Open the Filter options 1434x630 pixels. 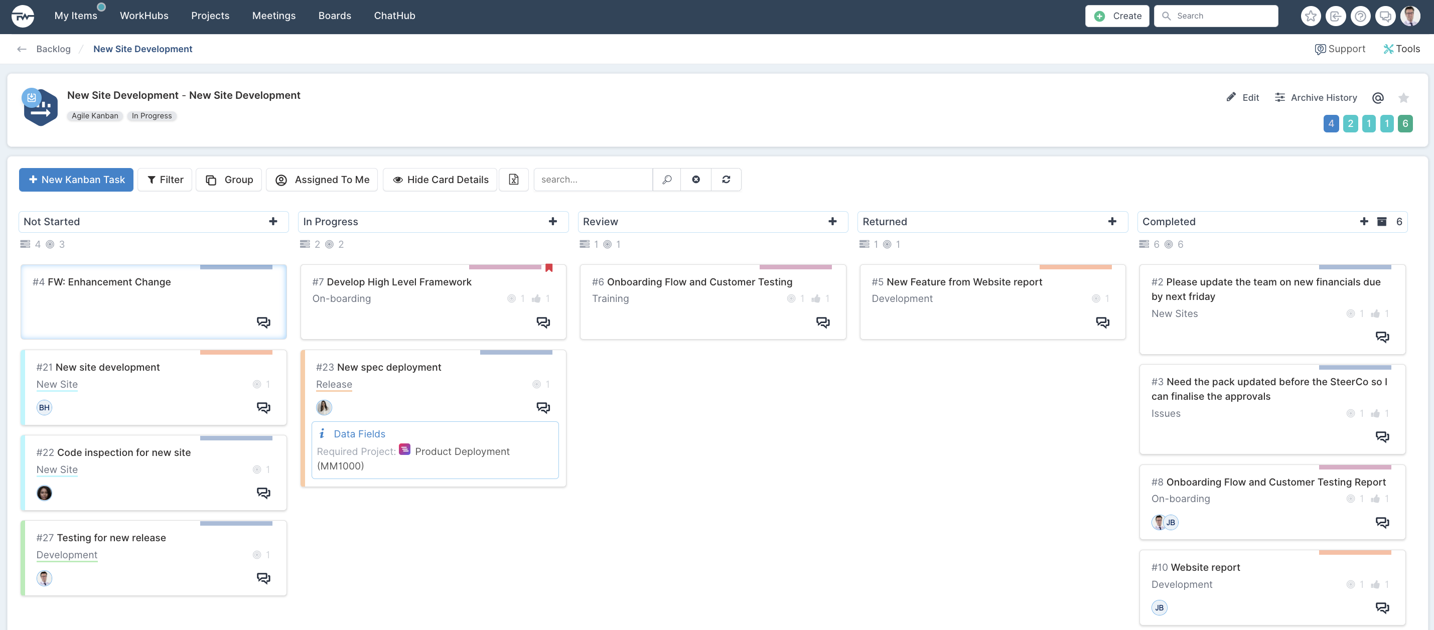pos(165,180)
